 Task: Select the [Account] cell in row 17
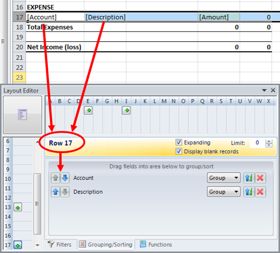coord(55,17)
